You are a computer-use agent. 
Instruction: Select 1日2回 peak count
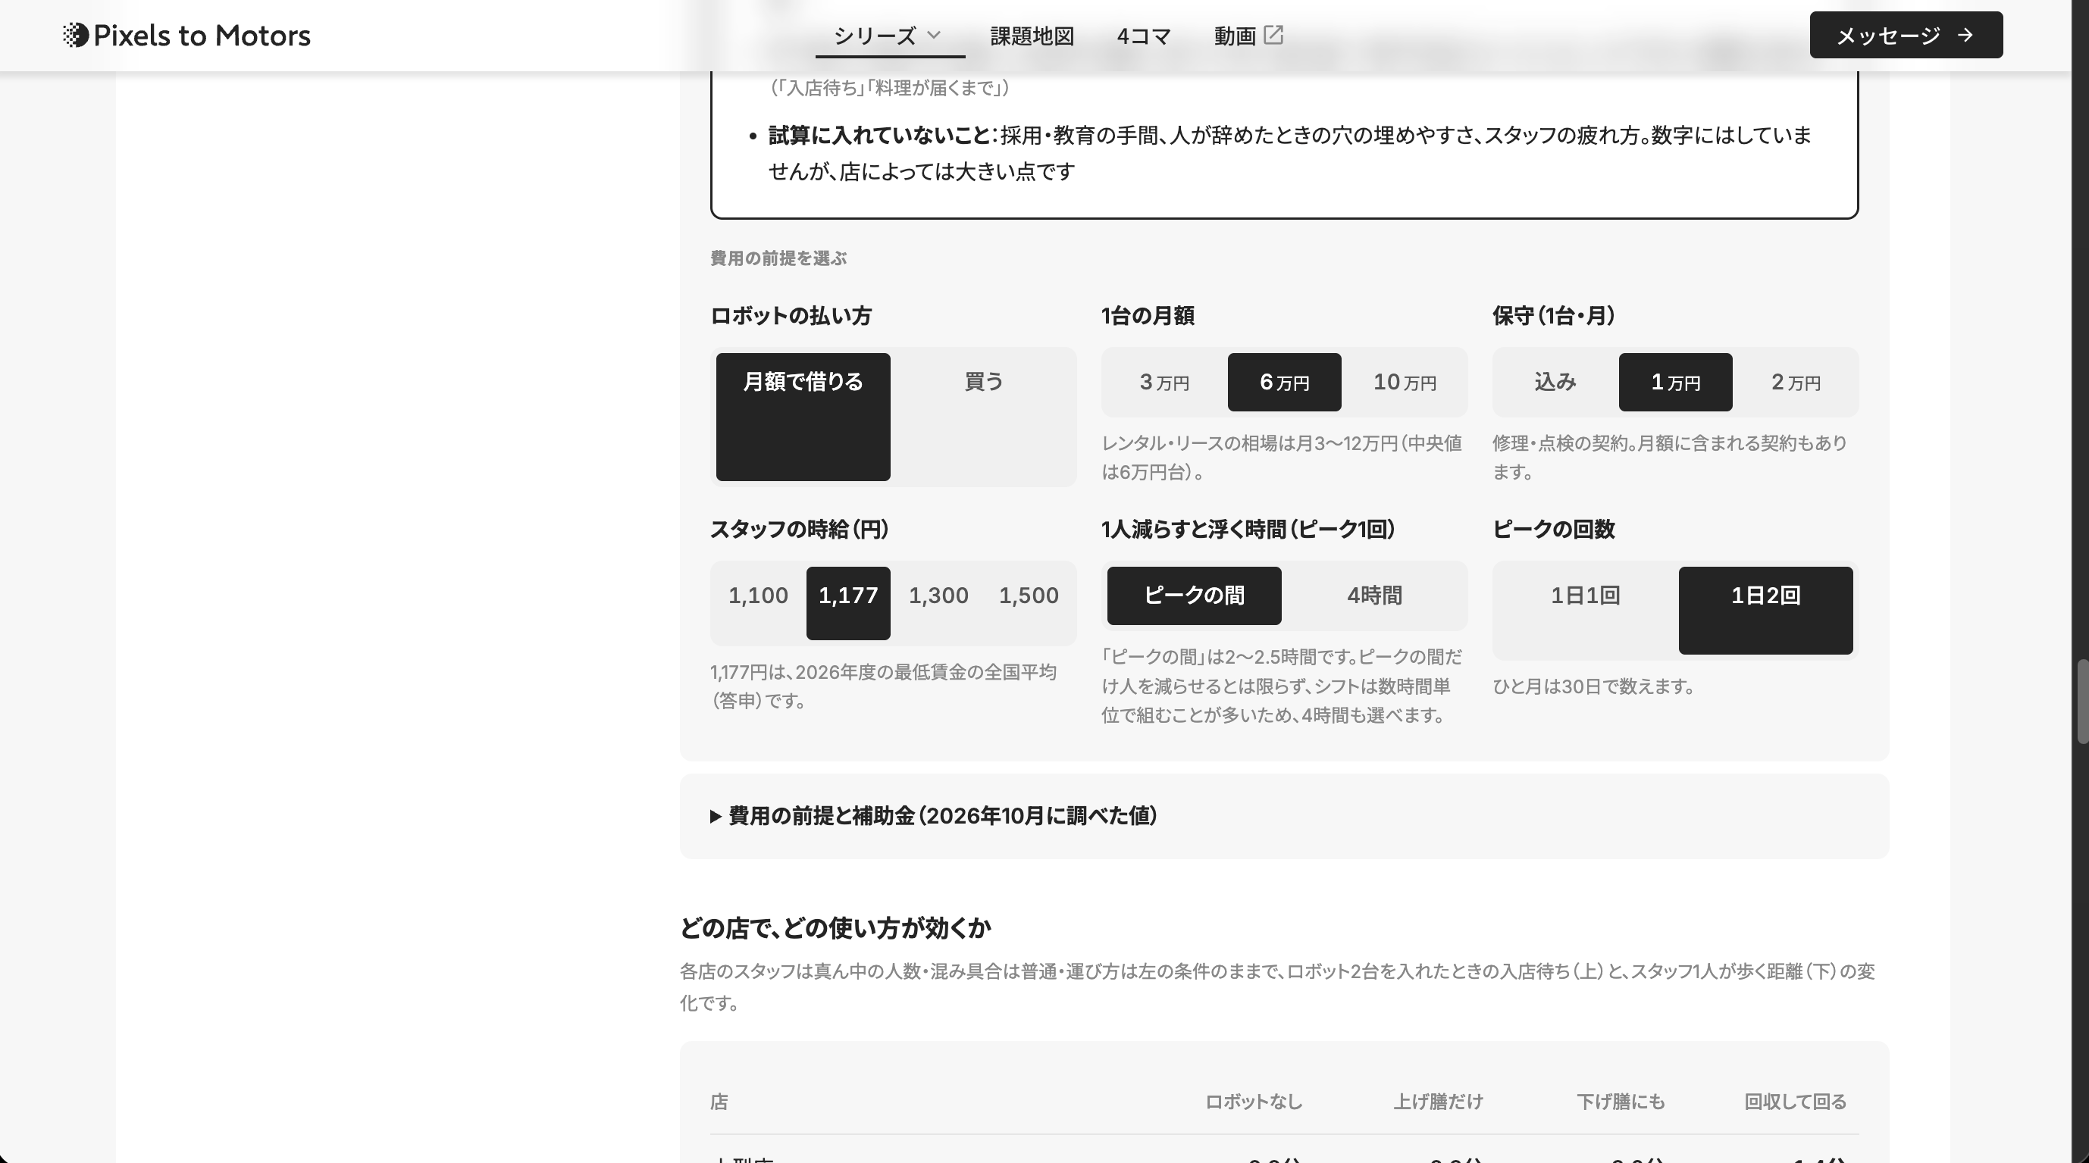click(x=1765, y=610)
